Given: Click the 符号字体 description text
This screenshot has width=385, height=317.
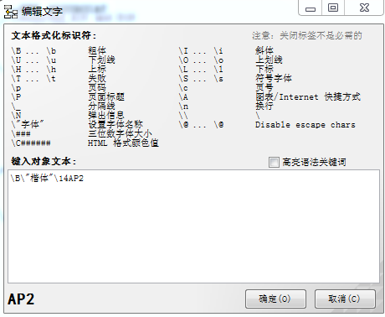Looking at the screenshot, I should pyautogui.click(x=274, y=78).
